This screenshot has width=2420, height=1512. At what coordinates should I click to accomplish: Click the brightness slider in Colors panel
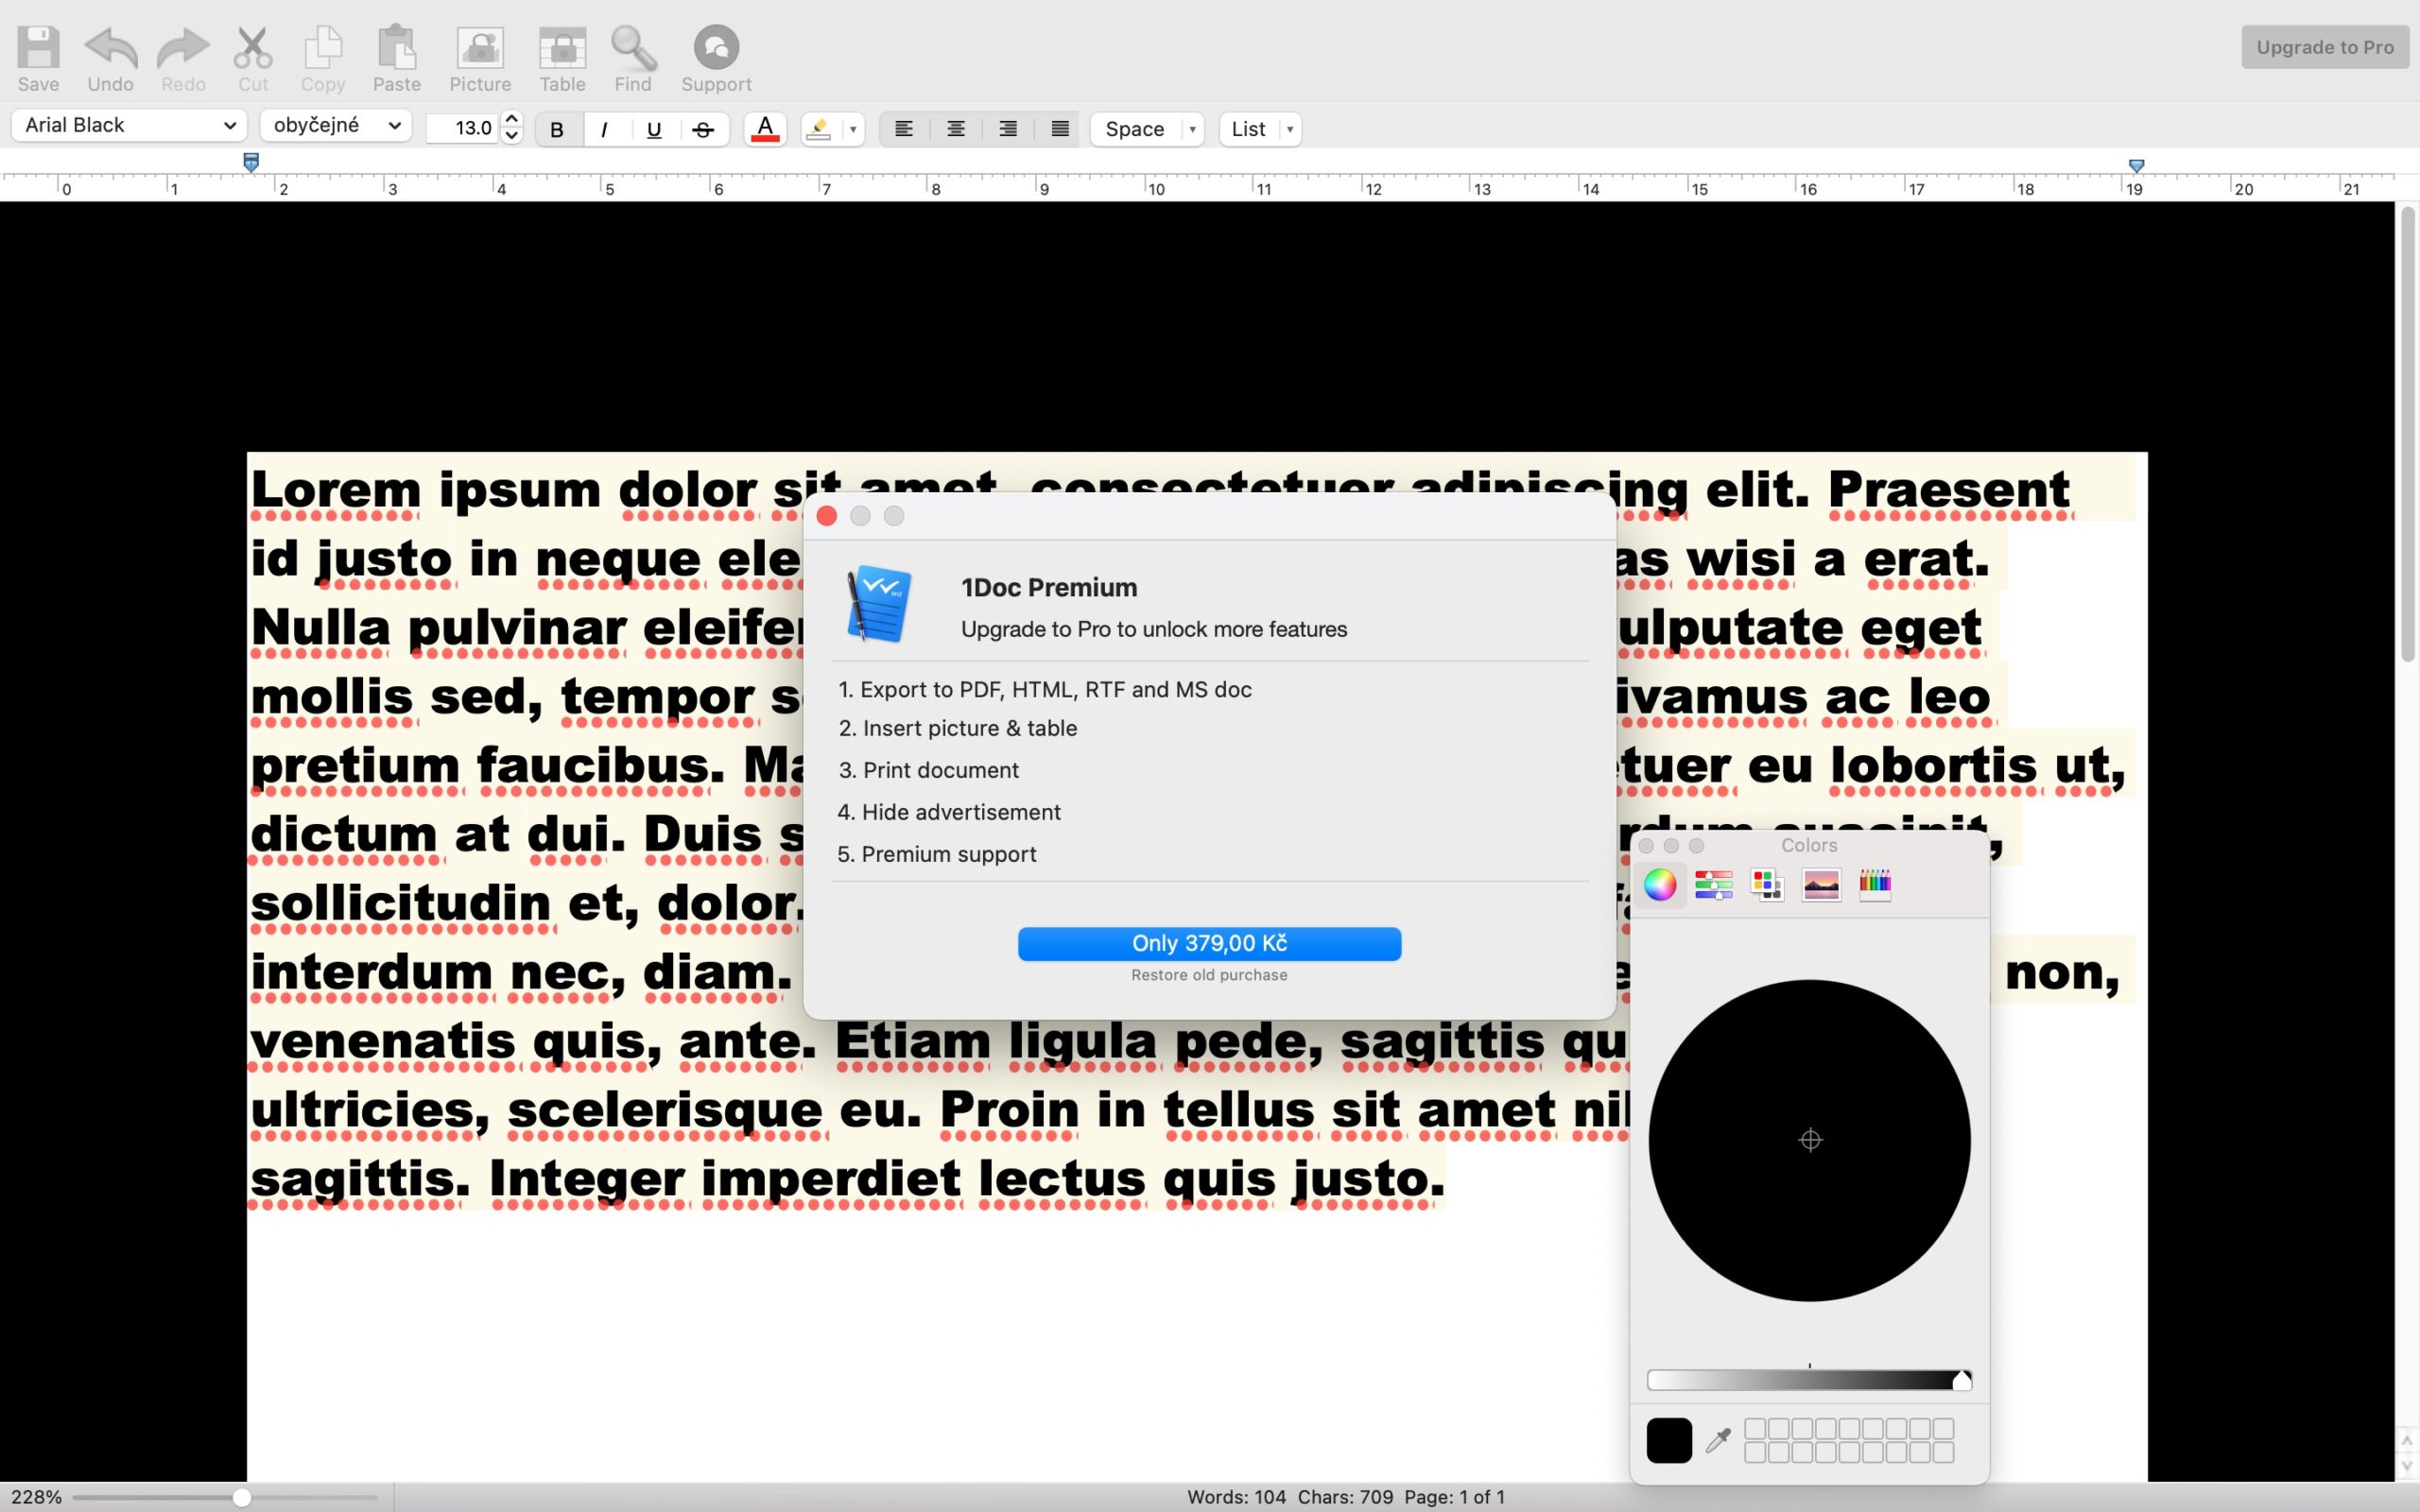click(1808, 1381)
